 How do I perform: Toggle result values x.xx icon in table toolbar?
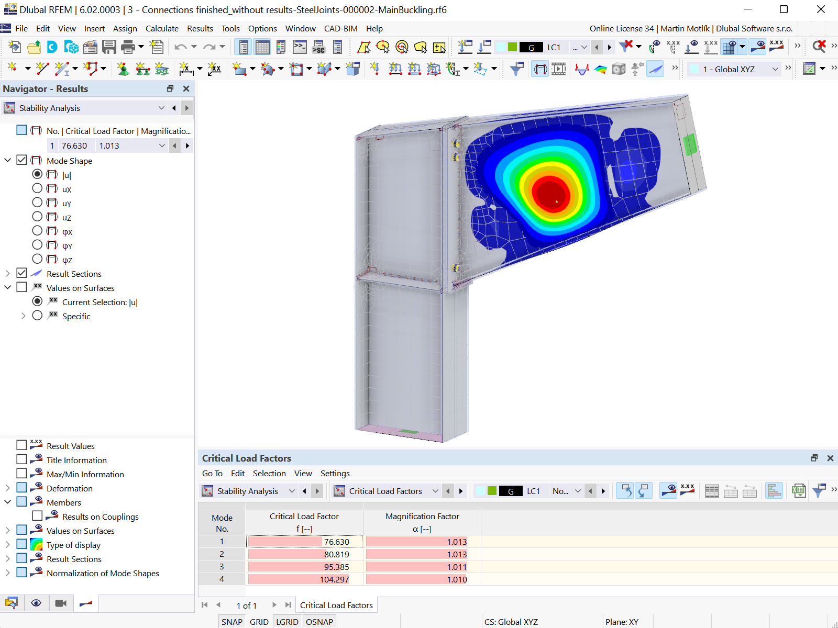687,491
